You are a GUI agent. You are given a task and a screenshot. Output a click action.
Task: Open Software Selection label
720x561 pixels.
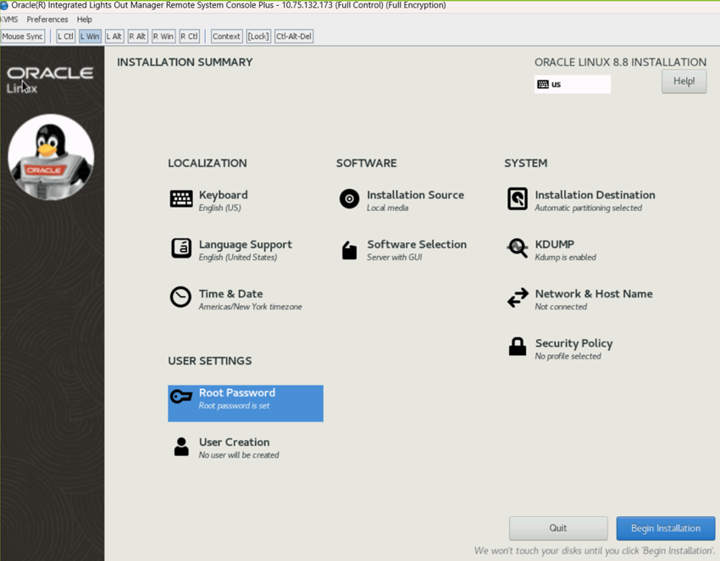coord(417,244)
